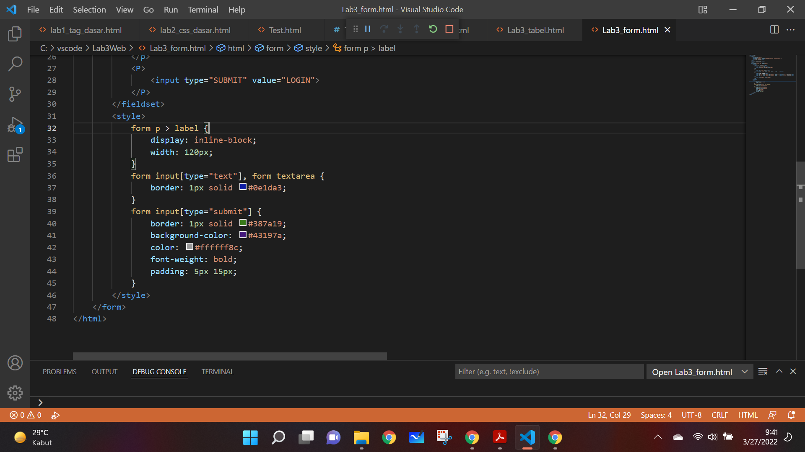This screenshot has width=805, height=452.
Task: Change indentation via "Spaces: 4"
Action: click(656, 415)
